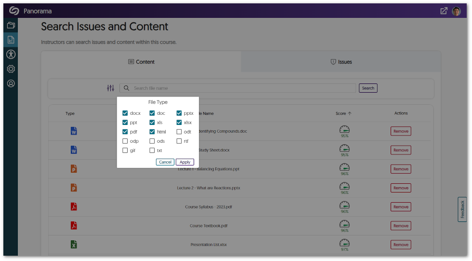Click the Actions column header
The image size is (472, 261).
pyautogui.click(x=401, y=113)
